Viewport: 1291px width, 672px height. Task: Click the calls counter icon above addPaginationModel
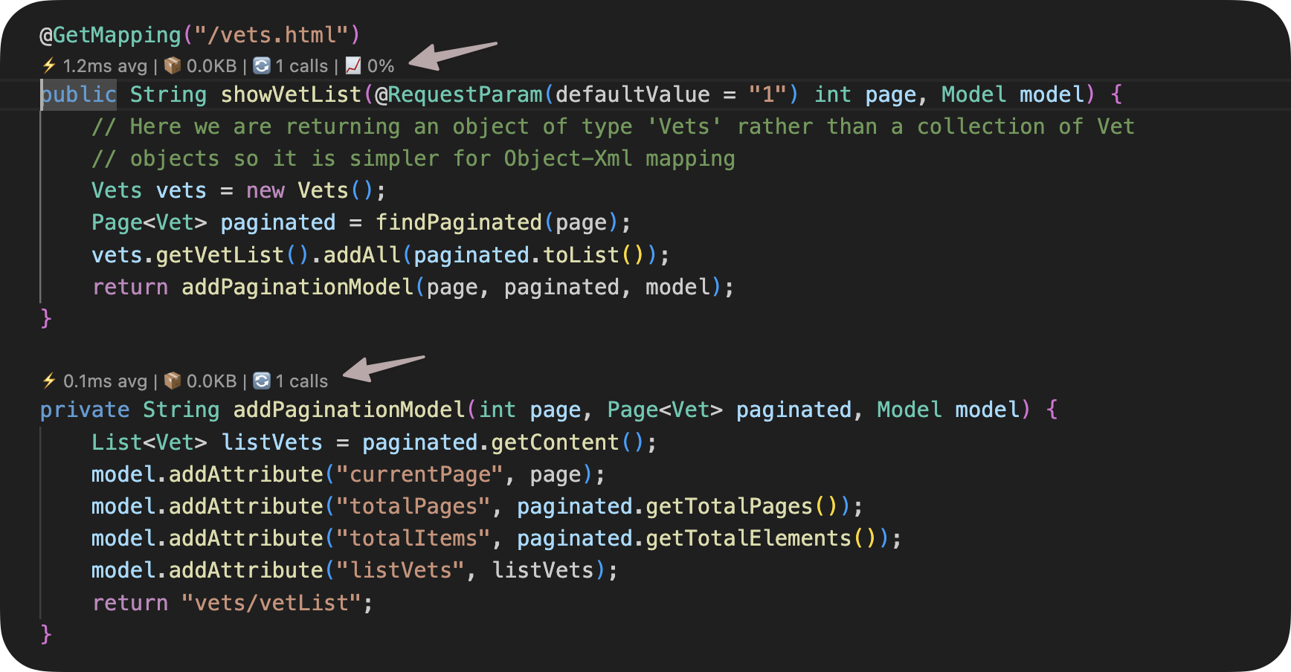coord(260,381)
